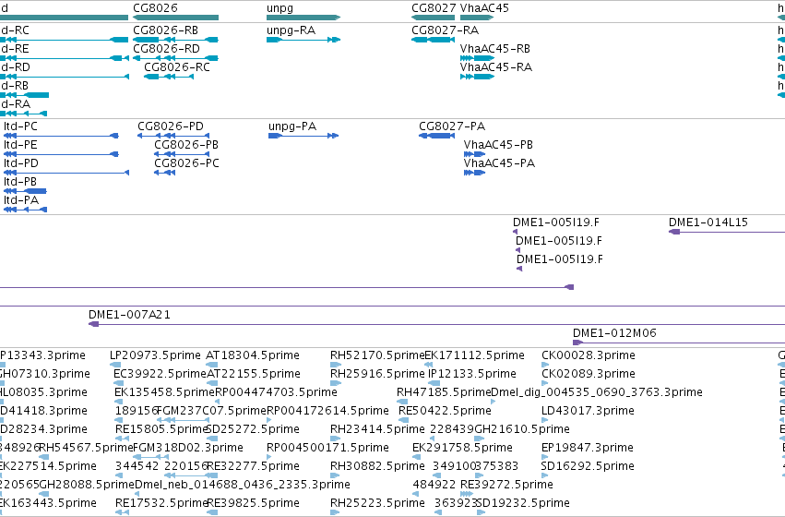Click the d-RC transcript label
785x517 pixels.
tap(15, 30)
